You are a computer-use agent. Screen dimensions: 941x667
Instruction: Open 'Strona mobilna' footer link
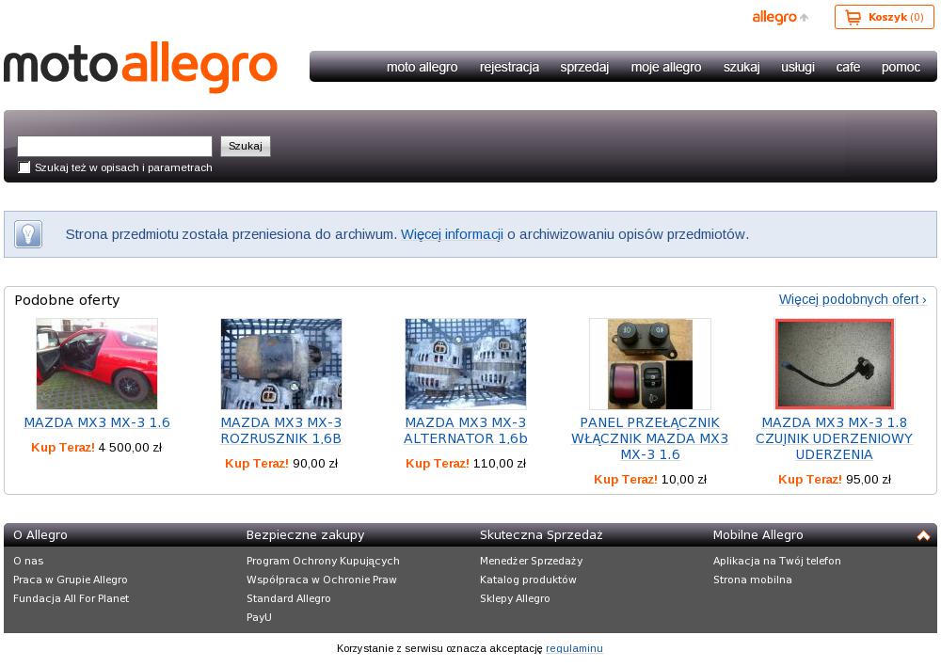tap(753, 580)
